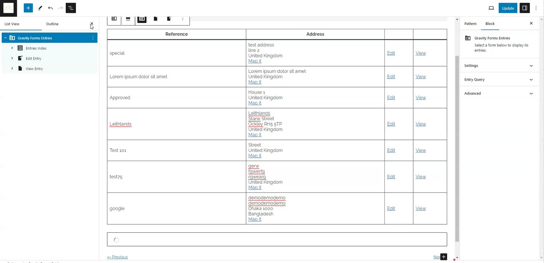This screenshot has width=544, height=263.
Task: Open the laptop preview view icon
Action: [491, 8]
